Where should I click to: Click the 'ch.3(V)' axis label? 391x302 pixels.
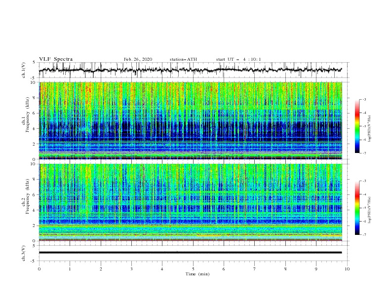click(x=24, y=253)
